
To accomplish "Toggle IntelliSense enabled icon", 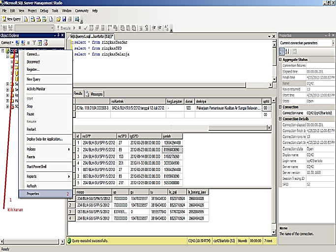I will point(103,28).
